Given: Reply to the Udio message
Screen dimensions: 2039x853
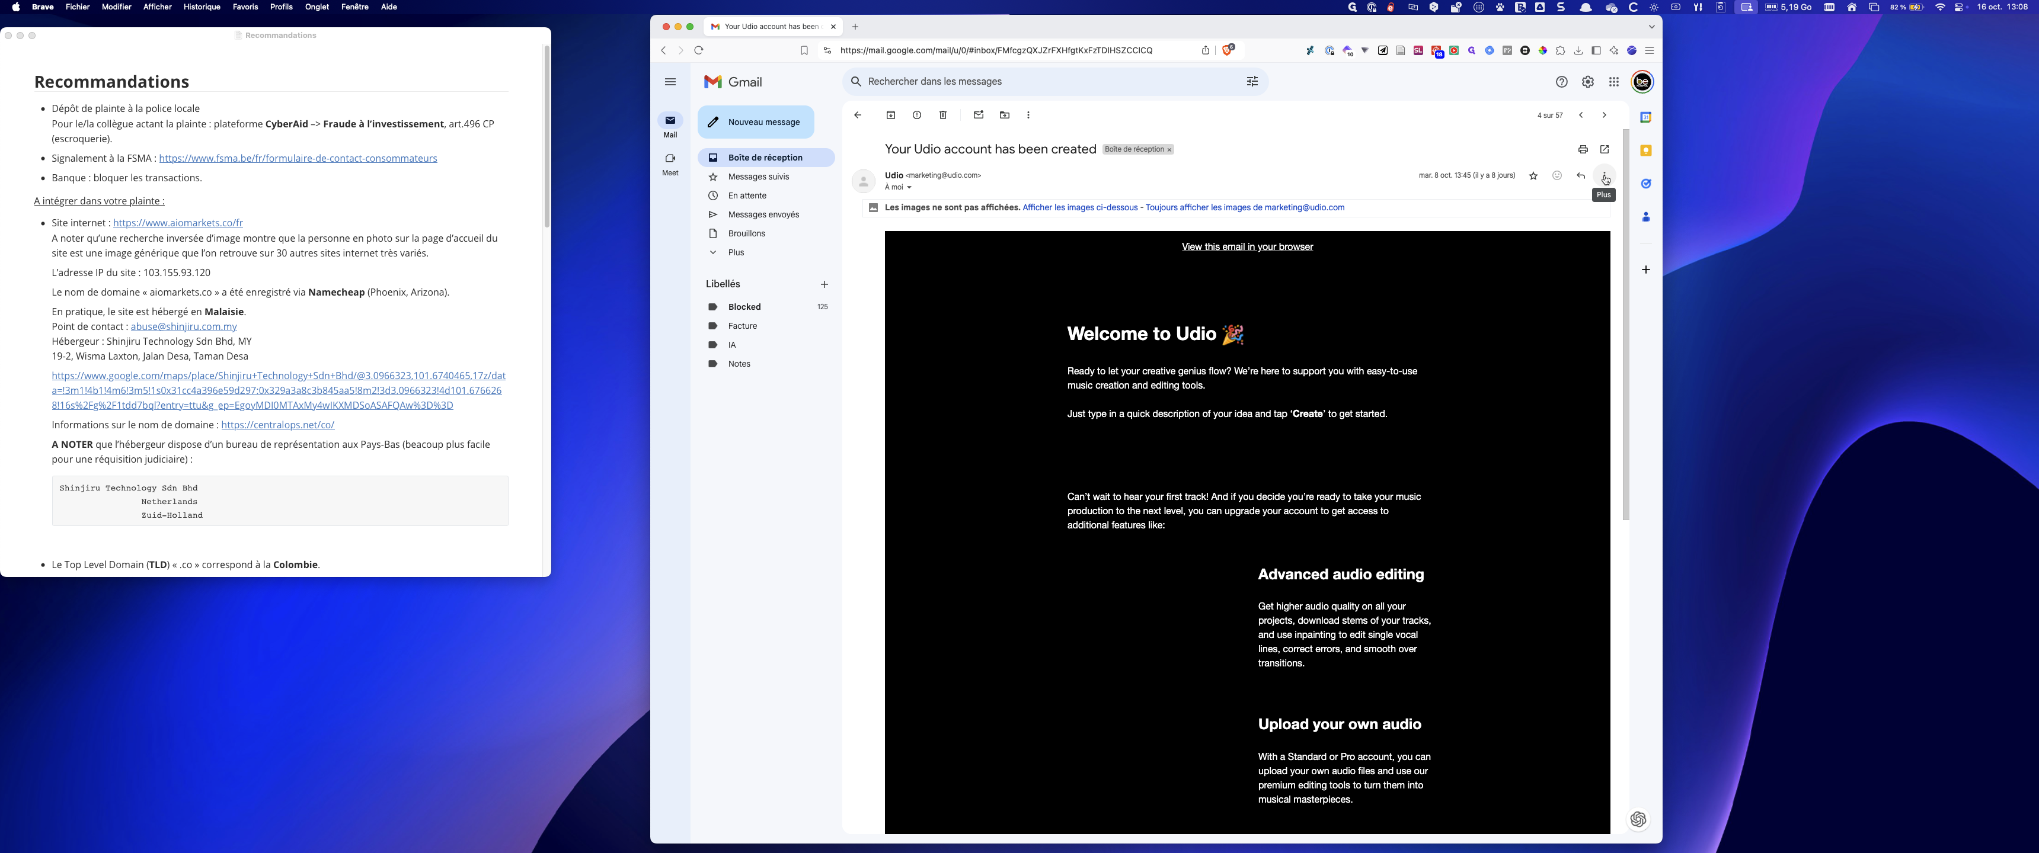Looking at the screenshot, I should pos(1581,176).
